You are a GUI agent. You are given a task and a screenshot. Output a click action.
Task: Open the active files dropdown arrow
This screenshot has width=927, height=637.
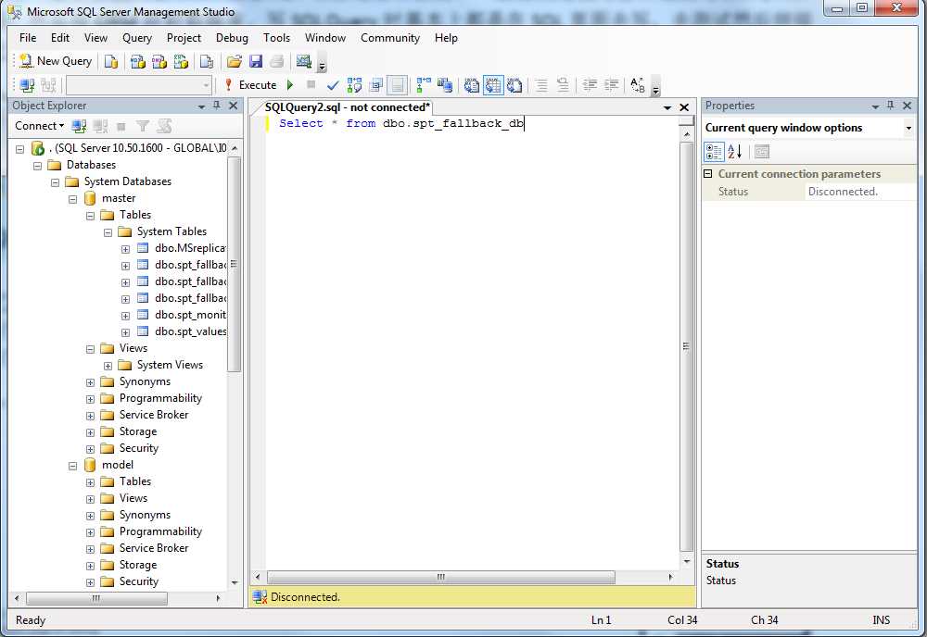coord(667,107)
